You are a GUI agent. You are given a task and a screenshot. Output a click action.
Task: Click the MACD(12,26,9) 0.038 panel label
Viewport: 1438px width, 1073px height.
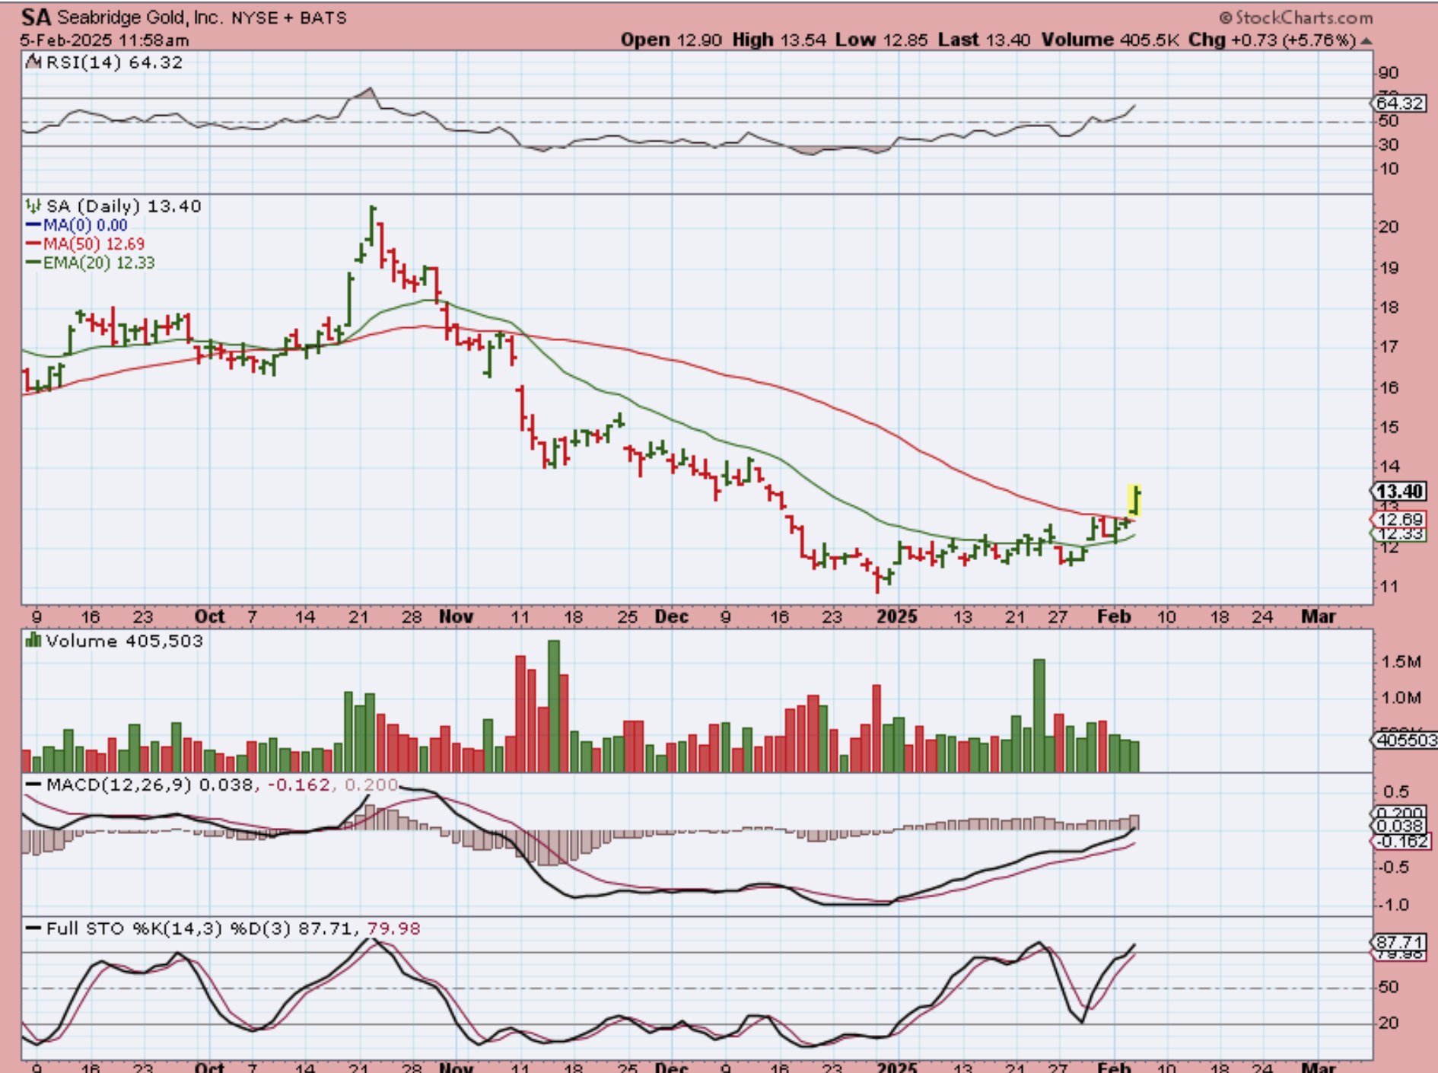click(149, 785)
